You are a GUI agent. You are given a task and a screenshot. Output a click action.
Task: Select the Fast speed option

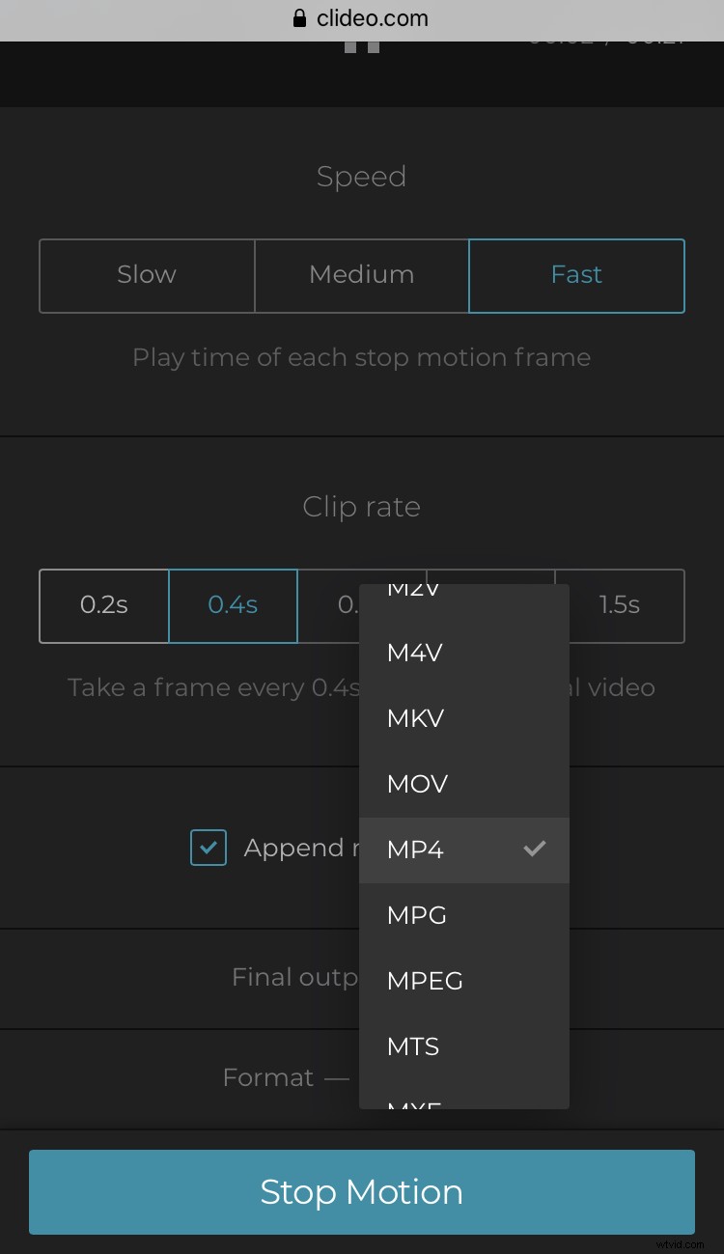[576, 275]
